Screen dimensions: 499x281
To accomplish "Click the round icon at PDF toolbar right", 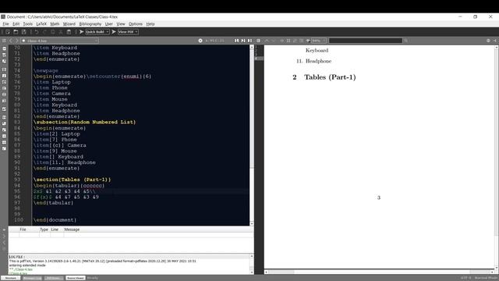I will point(488,41).
